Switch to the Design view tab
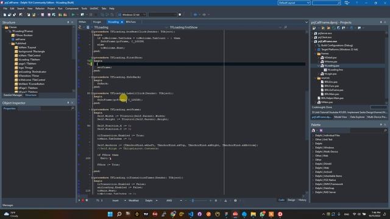The width and height of the screenshot is (390, 219). (291, 200)
